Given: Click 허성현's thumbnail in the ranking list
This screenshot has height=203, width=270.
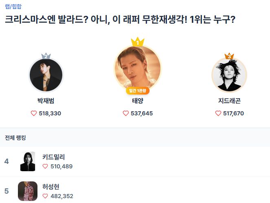Looking at the screenshot, I should (28, 191).
